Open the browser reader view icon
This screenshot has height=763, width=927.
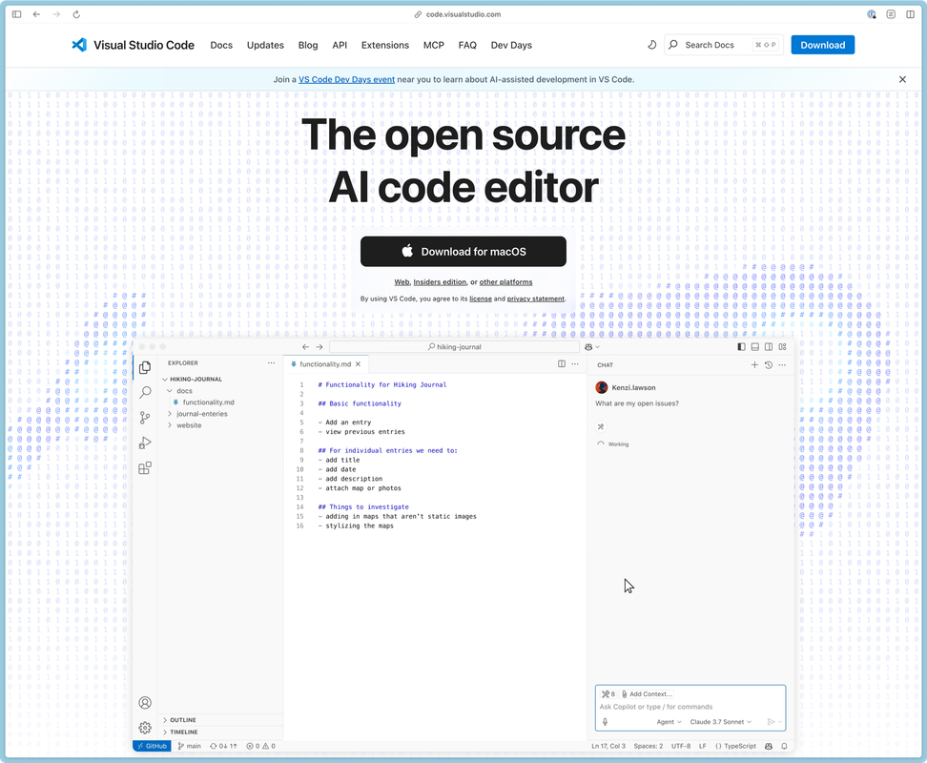[891, 14]
